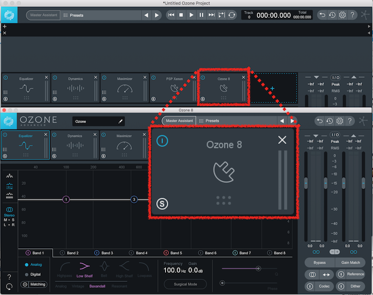Screen dimensions: 373x295
Task: Switch to the Band 2 tab
Action: [69, 253]
